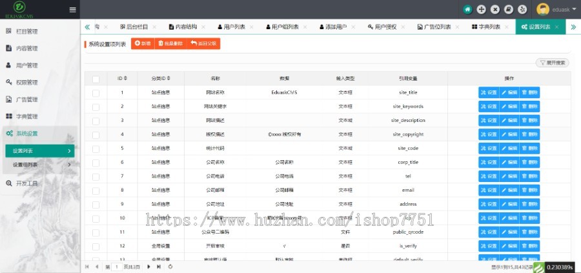Click the user avatar picture

pyautogui.click(x=543, y=10)
